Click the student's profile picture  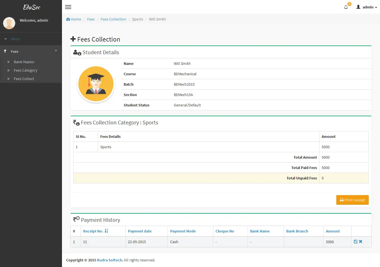coord(96,84)
